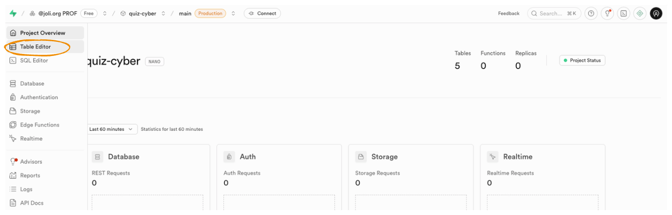Click the AI assistant diamond icon
The height and width of the screenshot is (215, 672).
[640, 14]
